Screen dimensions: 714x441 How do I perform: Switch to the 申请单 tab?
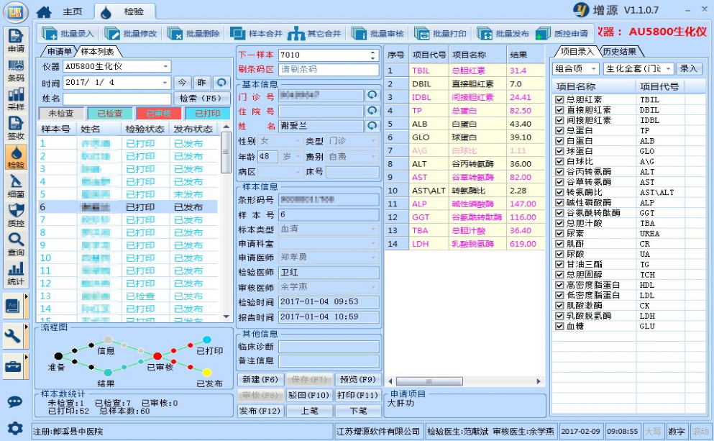59,52
